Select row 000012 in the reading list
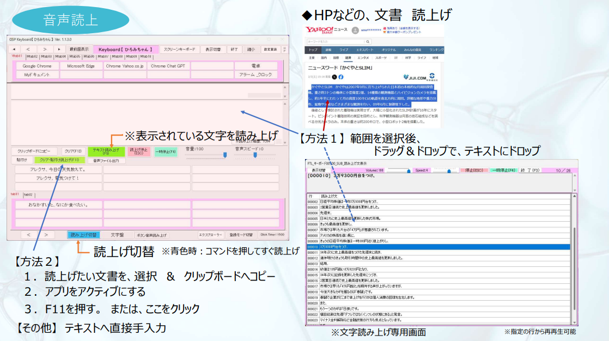 coord(438,258)
